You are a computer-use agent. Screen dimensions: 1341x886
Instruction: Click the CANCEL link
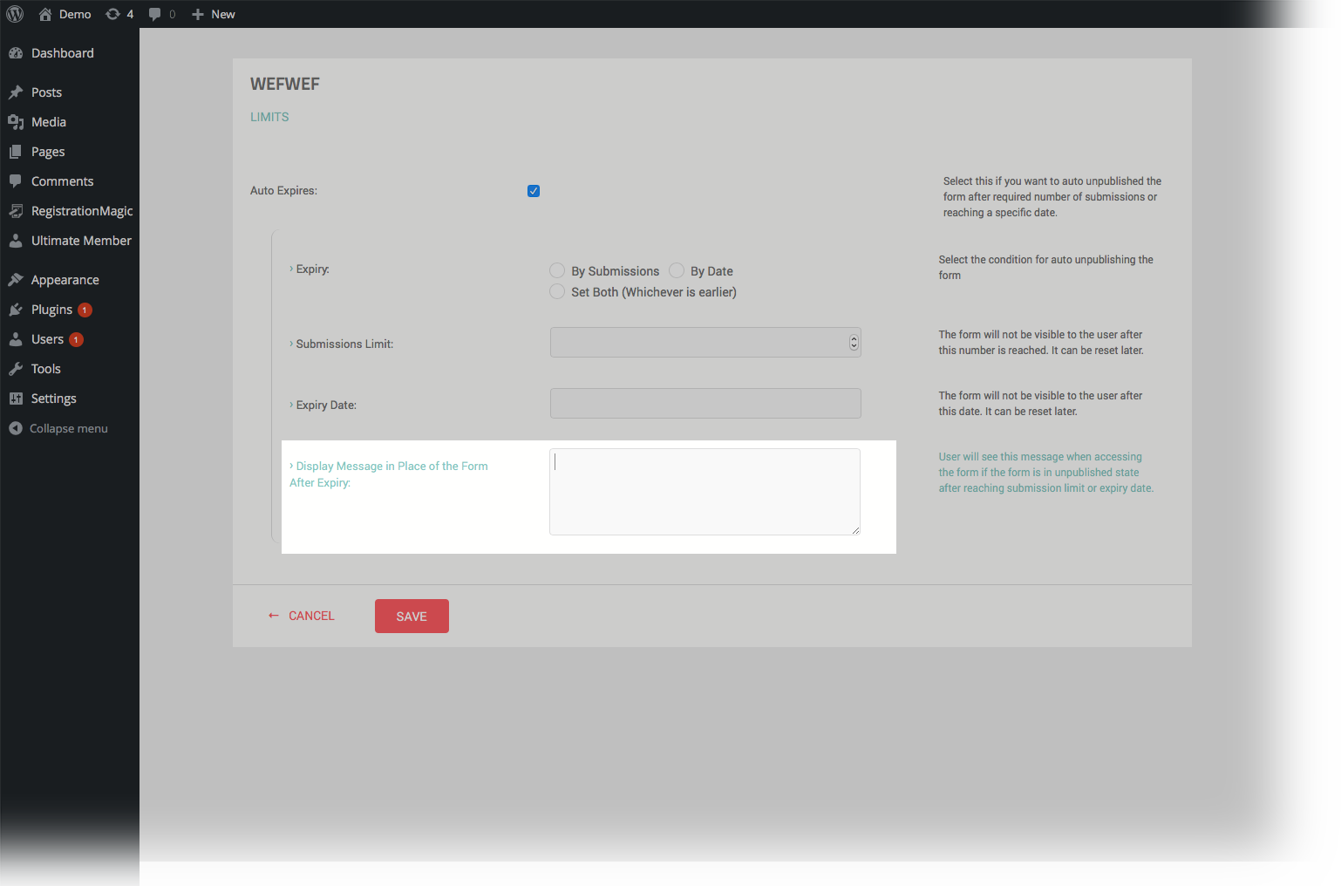310,616
